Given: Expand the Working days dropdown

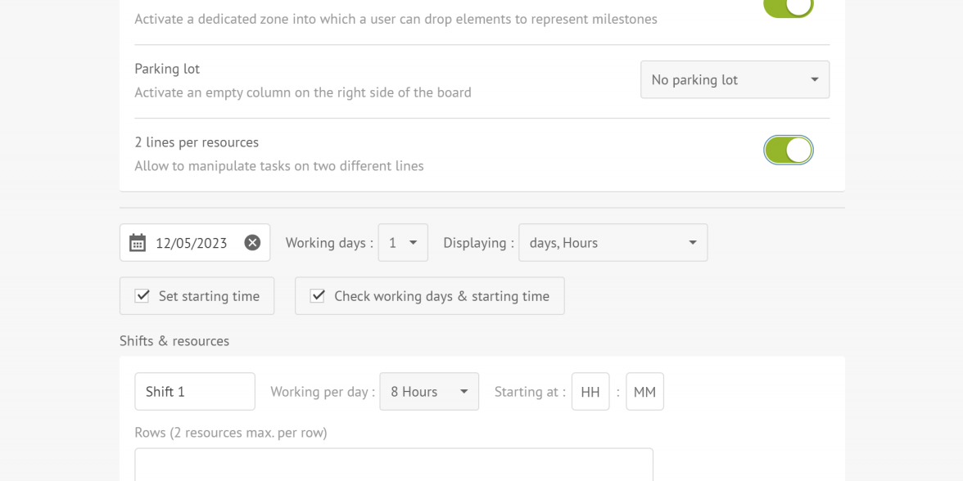Looking at the screenshot, I should 403,243.
